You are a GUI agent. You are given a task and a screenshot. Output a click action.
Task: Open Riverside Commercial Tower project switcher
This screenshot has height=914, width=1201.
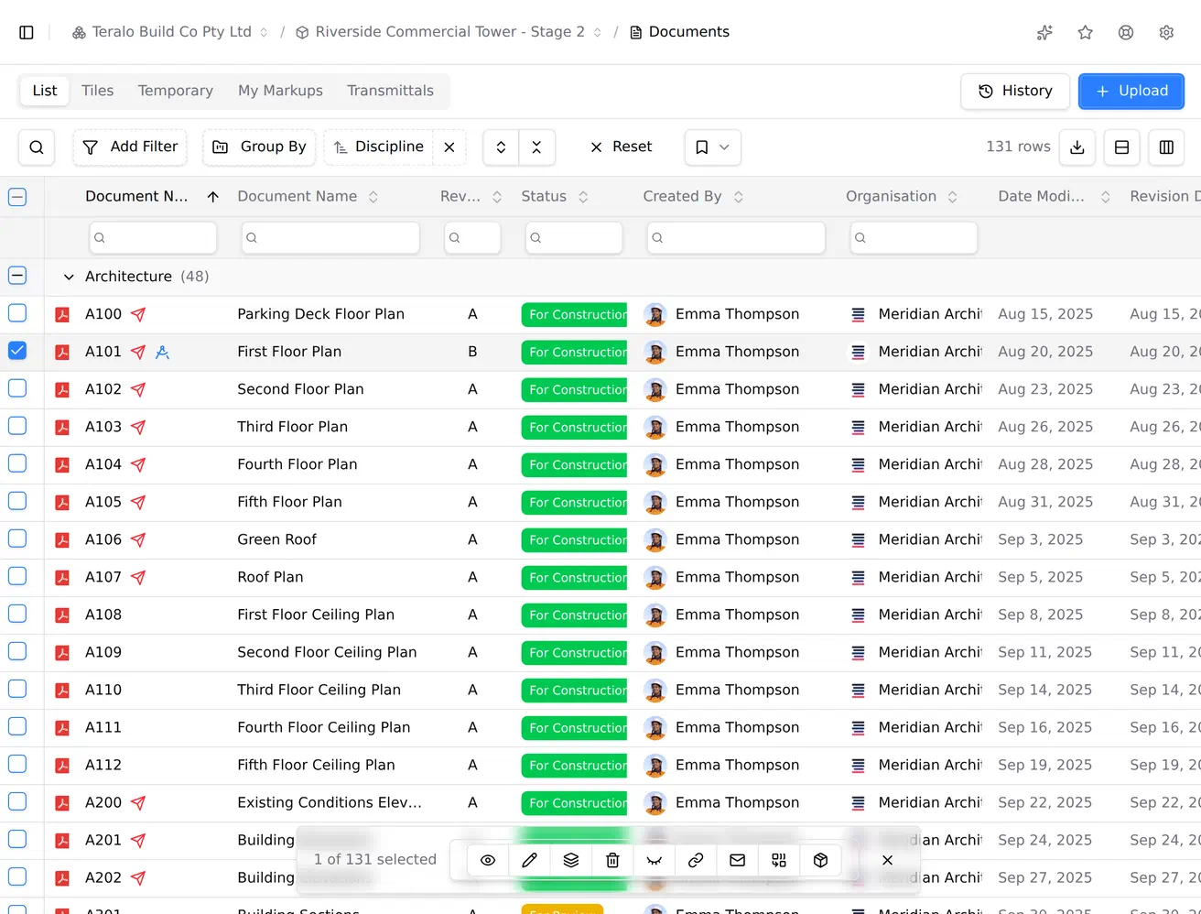(x=449, y=32)
